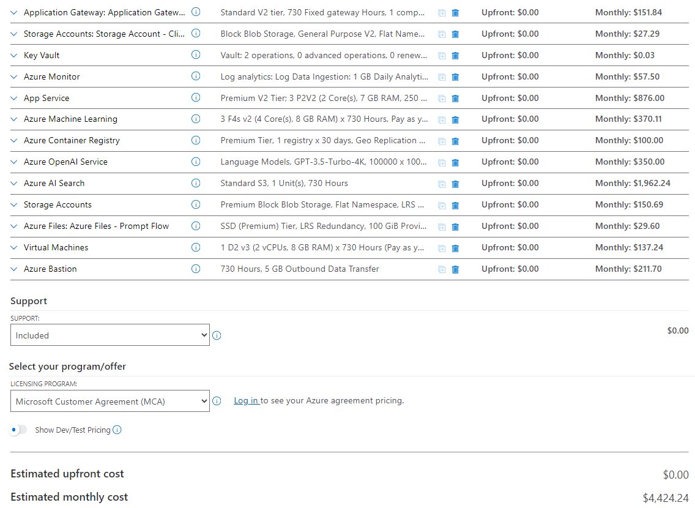Click the estimated monthly cost $4,424.24

coord(666,498)
